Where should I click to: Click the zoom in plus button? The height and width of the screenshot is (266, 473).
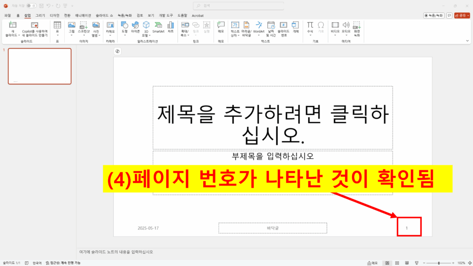[x=453, y=263]
